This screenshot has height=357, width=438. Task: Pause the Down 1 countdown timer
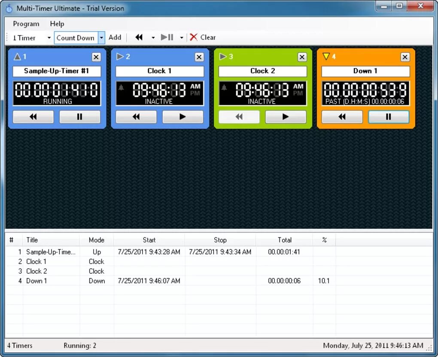[x=389, y=117]
